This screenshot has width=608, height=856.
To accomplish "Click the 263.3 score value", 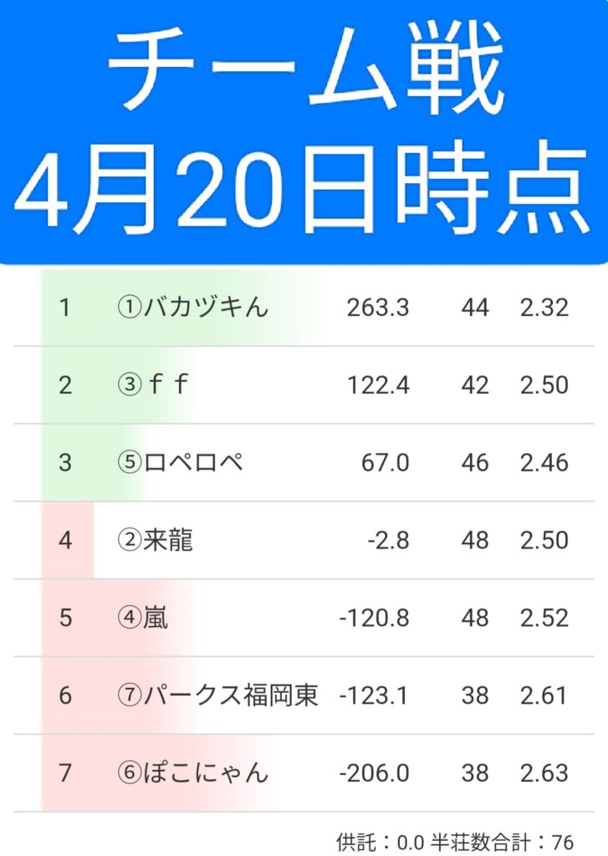I will point(378,308).
